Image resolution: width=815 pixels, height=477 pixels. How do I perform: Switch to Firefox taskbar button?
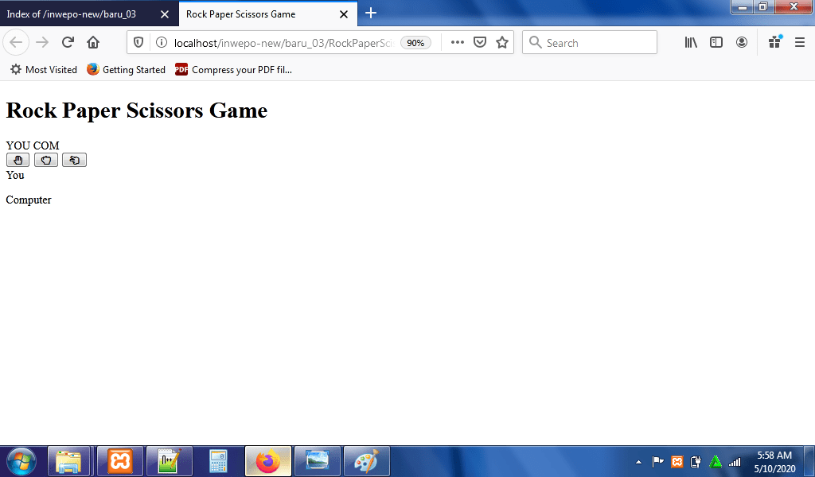point(267,461)
